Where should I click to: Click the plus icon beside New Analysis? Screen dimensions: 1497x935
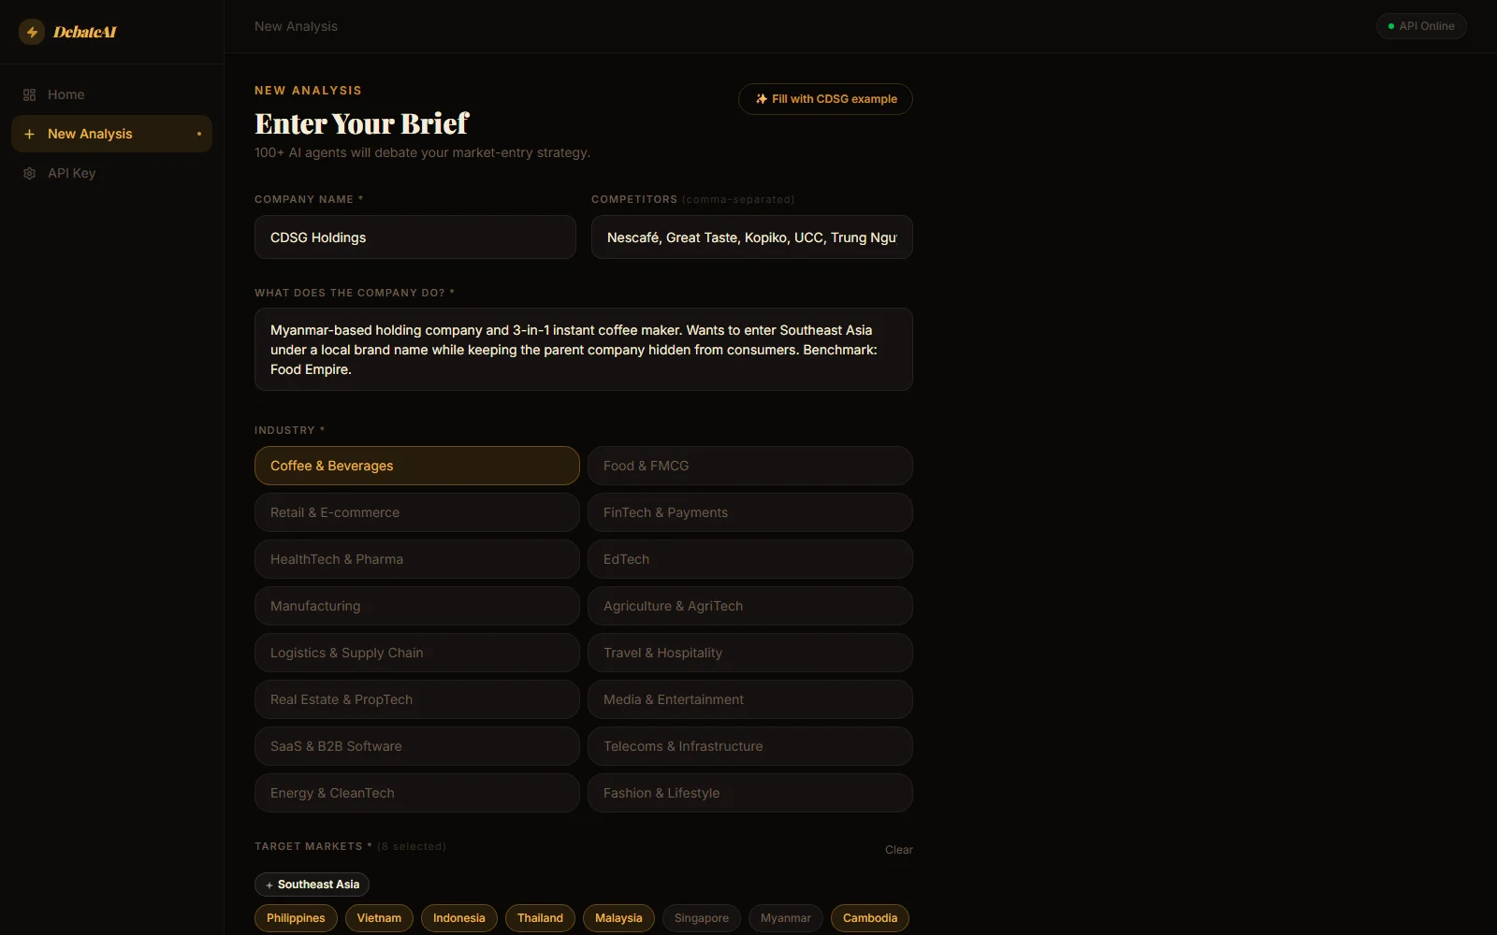29,134
